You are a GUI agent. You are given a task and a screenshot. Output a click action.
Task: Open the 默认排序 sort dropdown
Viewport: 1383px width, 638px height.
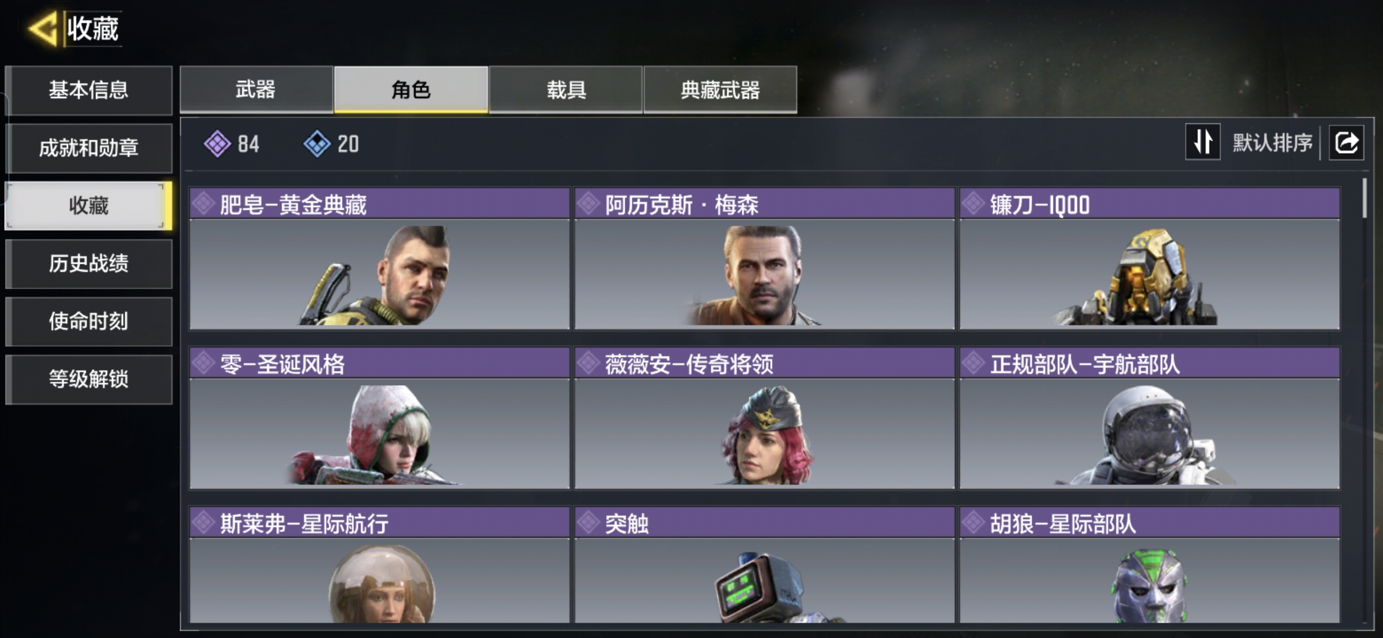(x=1272, y=143)
